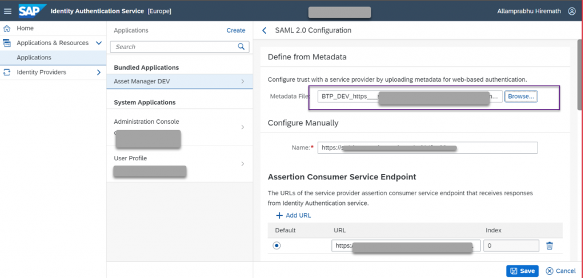Collapse Applications & Resources section
585x278 pixels.
[99, 43]
